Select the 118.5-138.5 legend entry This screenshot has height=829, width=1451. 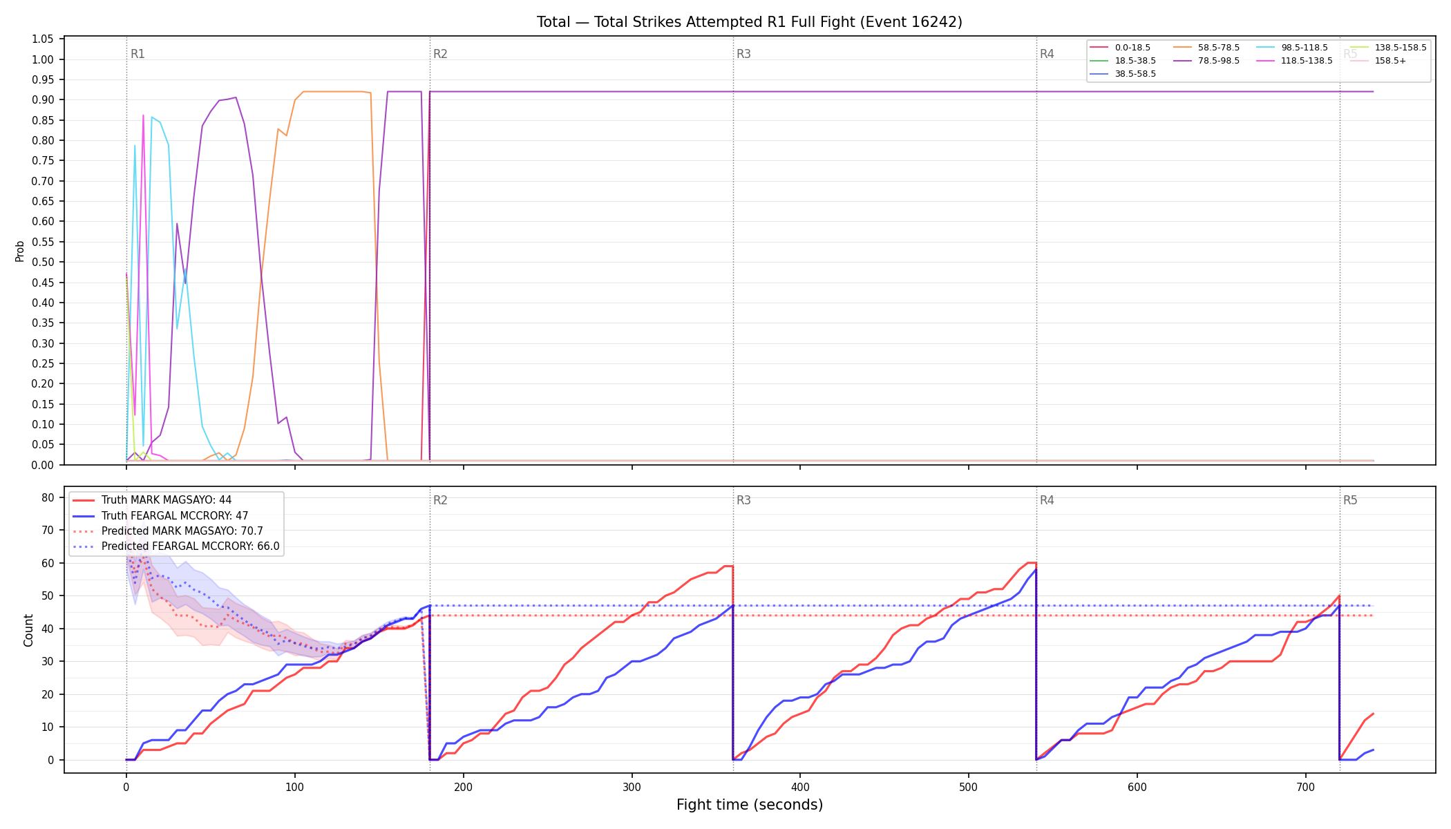point(1294,61)
